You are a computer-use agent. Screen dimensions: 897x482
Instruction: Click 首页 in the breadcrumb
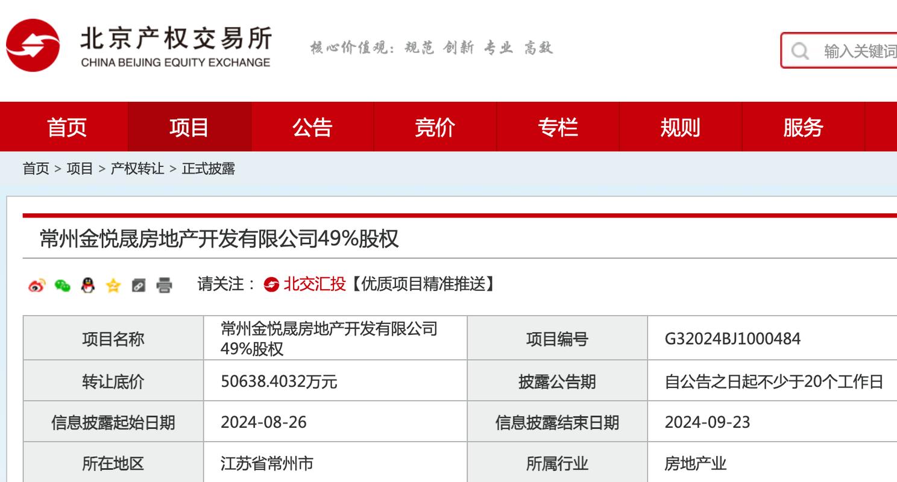36,169
